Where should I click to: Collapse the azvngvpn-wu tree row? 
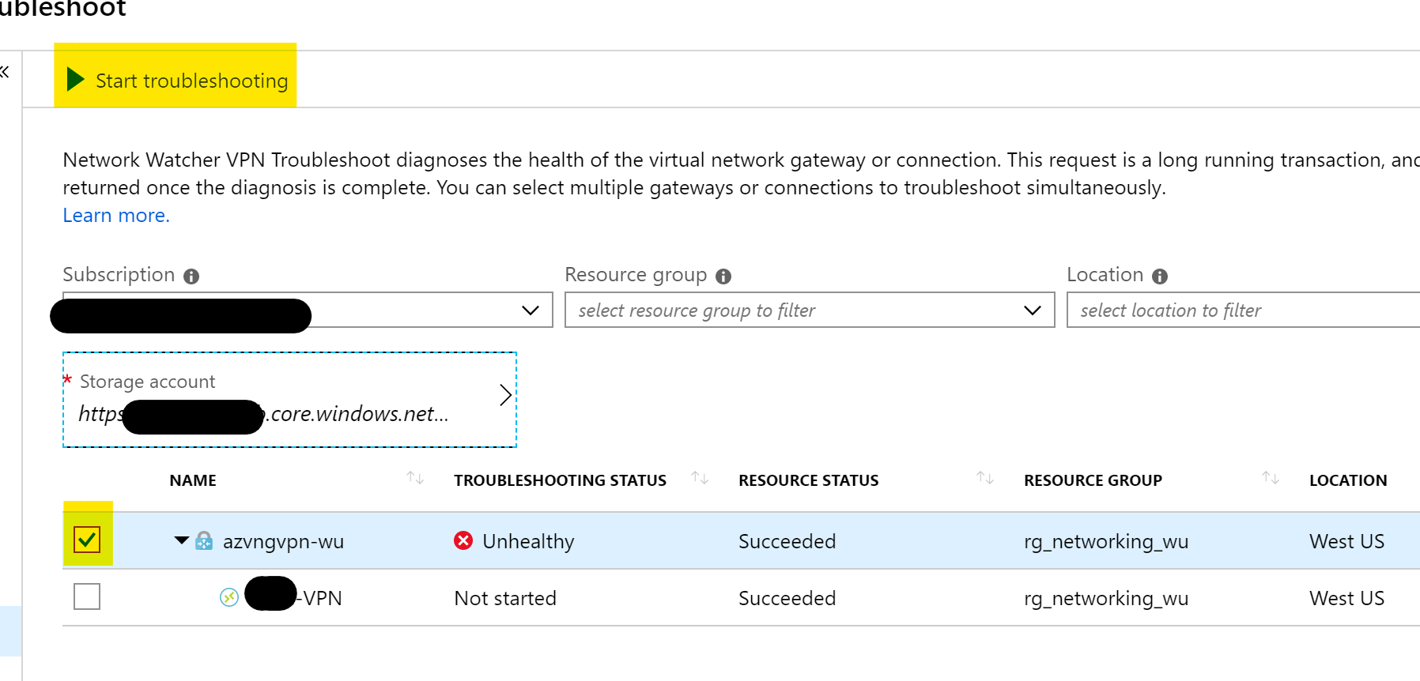pyautogui.click(x=181, y=541)
